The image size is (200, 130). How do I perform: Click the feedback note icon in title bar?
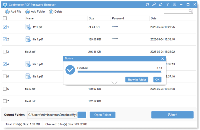[174, 5]
